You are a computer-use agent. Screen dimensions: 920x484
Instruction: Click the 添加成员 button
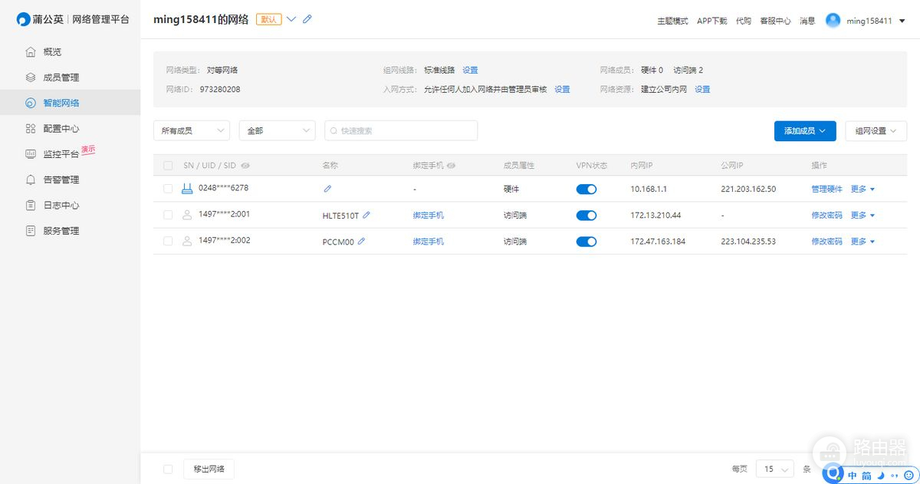(x=804, y=130)
